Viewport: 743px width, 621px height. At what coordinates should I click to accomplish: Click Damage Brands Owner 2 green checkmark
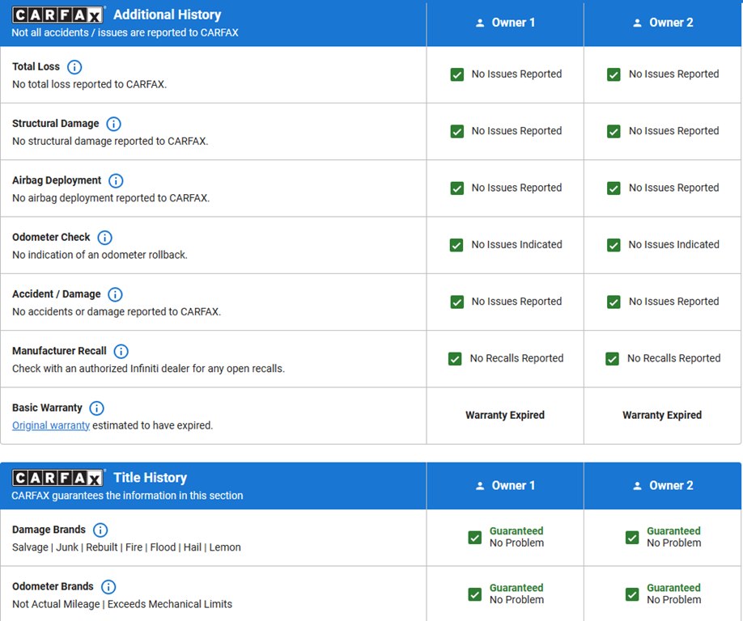(632, 537)
